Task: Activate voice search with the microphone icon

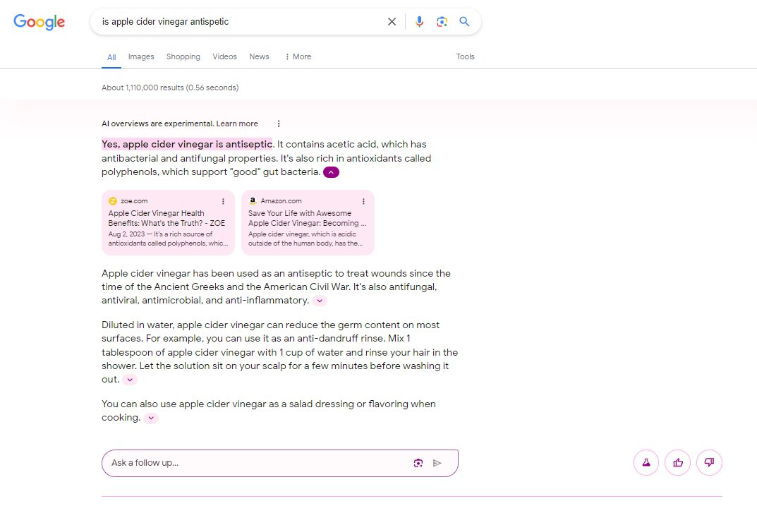Action: [x=419, y=21]
